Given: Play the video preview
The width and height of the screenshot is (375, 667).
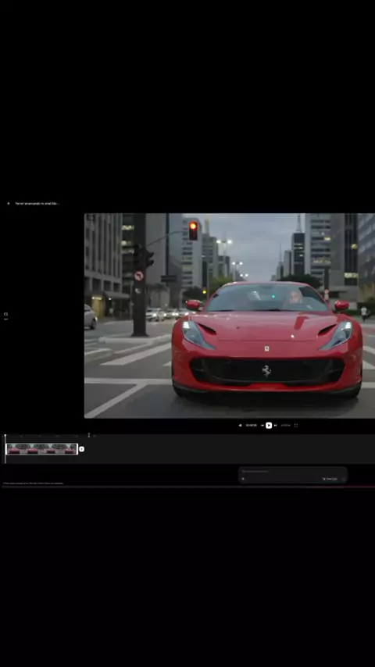Looking at the screenshot, I should (x=269, y=425).
